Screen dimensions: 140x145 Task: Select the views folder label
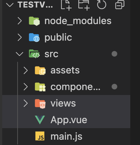point(63,103)
